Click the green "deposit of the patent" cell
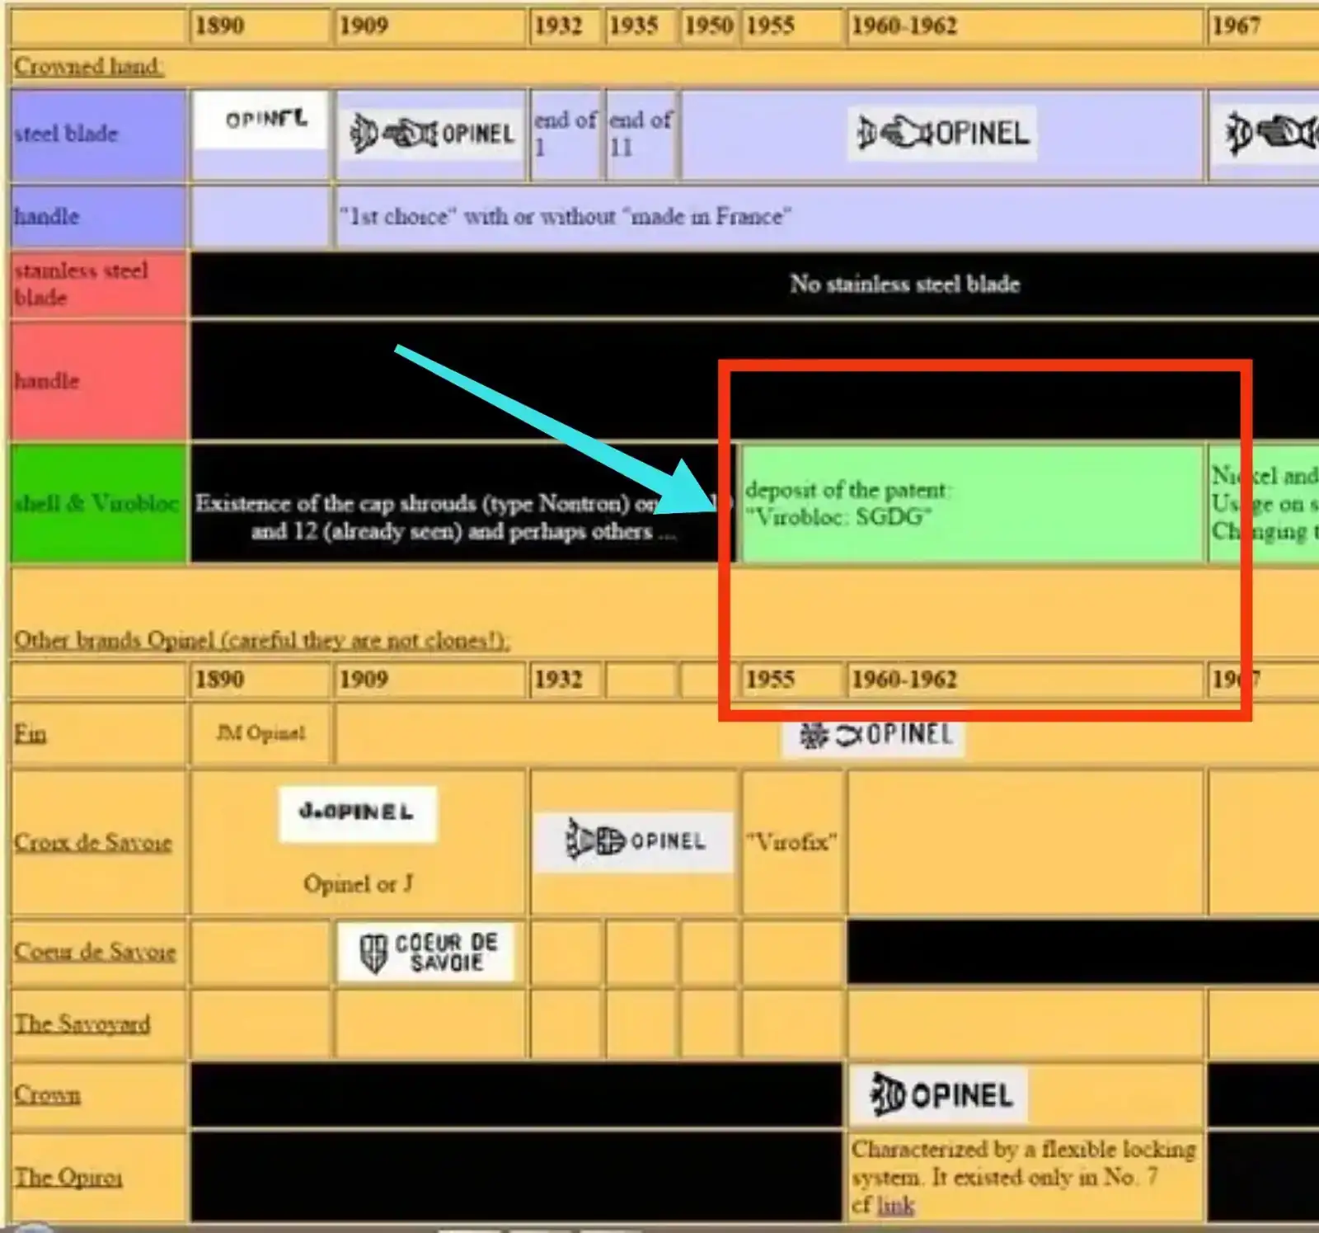The width and height of the screenshot is (1319, 1233). [973, 503]
